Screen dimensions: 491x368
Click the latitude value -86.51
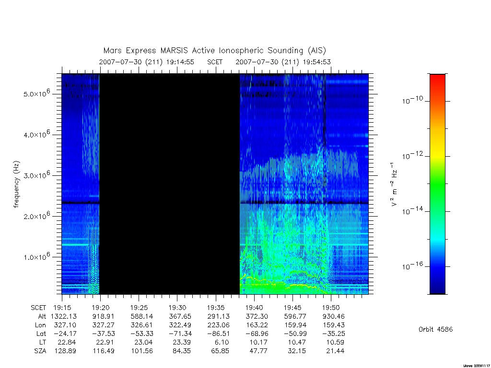tap(216, 333)
